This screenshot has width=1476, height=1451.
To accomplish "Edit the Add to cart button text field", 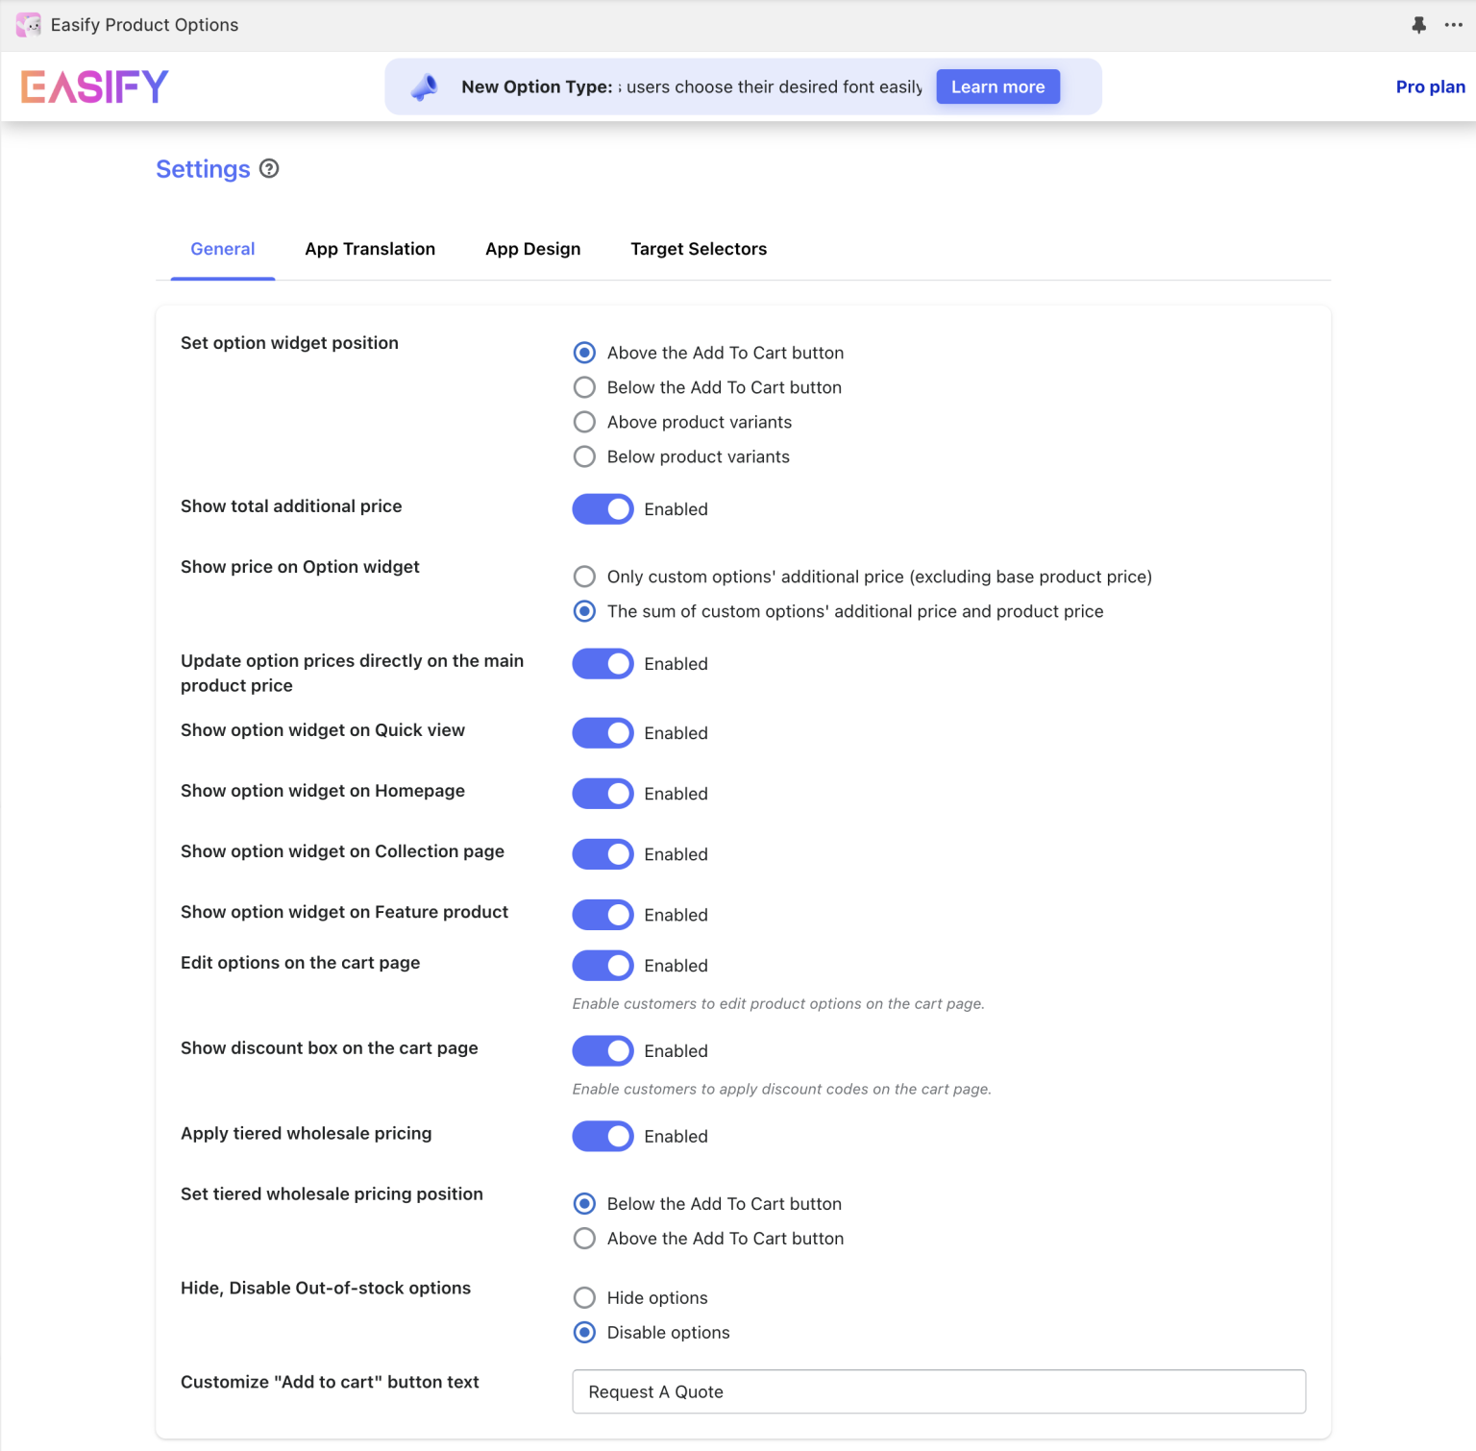I will (x=938, y=1390).
